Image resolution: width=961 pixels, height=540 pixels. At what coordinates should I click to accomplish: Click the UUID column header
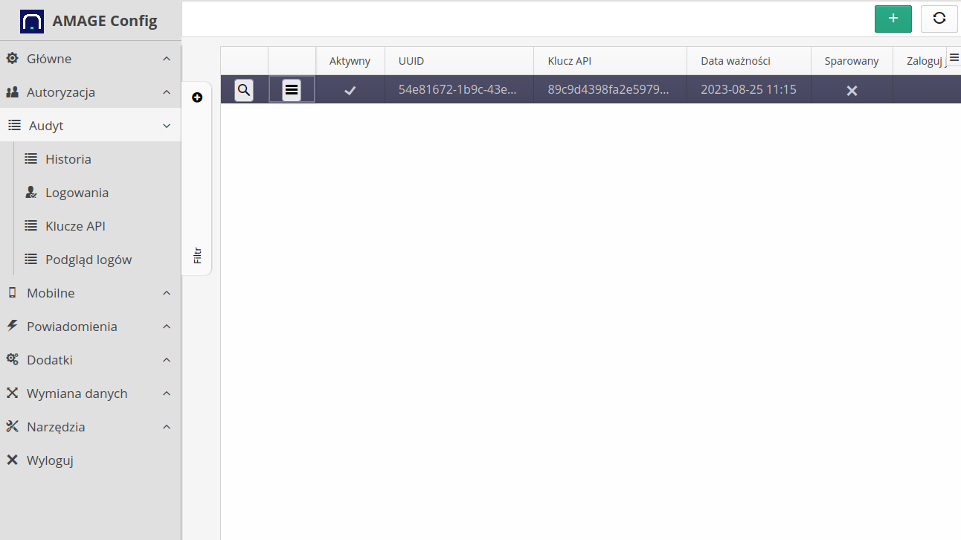(411, 61)
